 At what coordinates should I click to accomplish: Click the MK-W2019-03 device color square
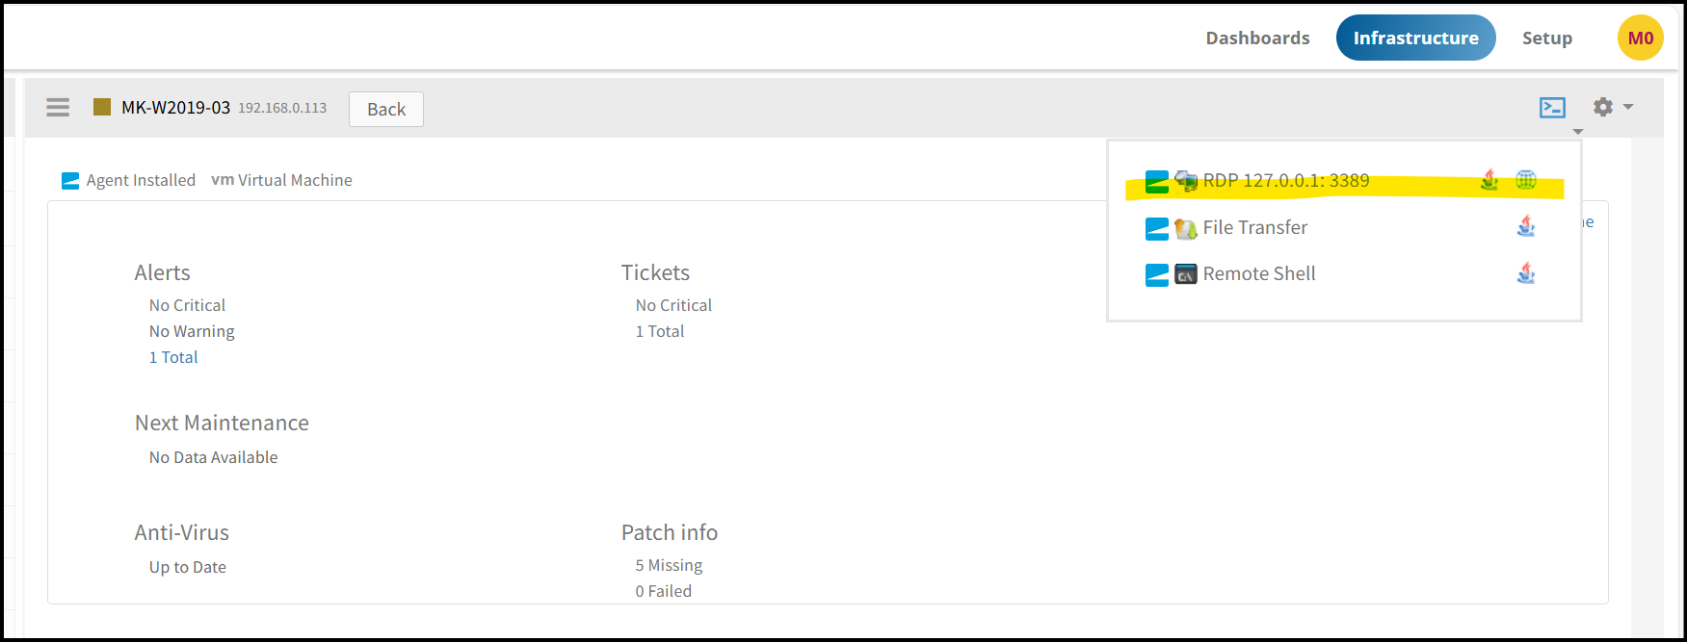102,107
